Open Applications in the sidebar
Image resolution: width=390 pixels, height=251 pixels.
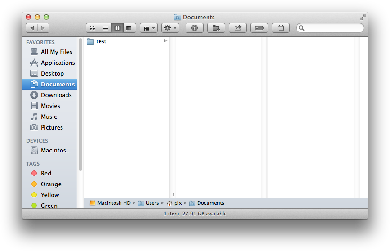[58, 63]
